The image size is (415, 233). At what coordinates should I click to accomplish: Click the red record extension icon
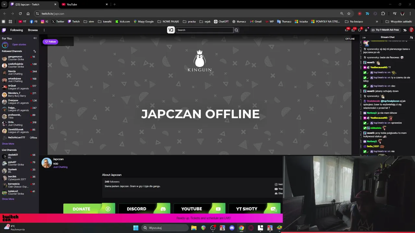coord(360,14)
